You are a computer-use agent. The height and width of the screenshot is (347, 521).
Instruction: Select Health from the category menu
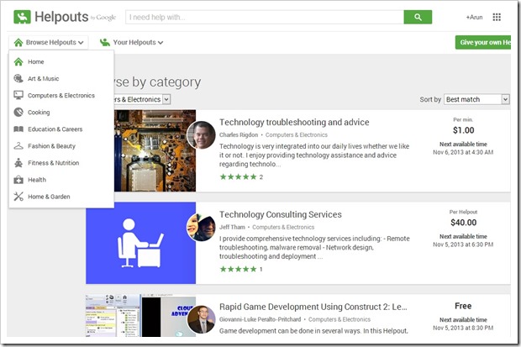tap(36, 180)
